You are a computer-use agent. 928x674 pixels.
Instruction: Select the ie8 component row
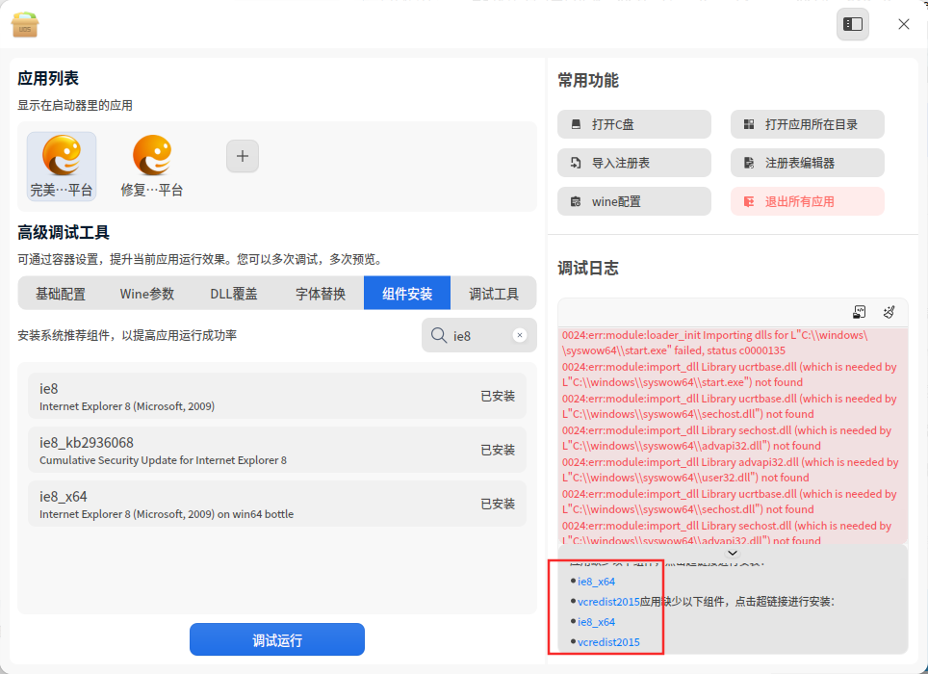(277, 396)
